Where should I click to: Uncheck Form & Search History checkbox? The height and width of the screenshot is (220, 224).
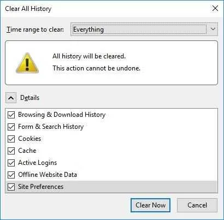tap(11, 127)
